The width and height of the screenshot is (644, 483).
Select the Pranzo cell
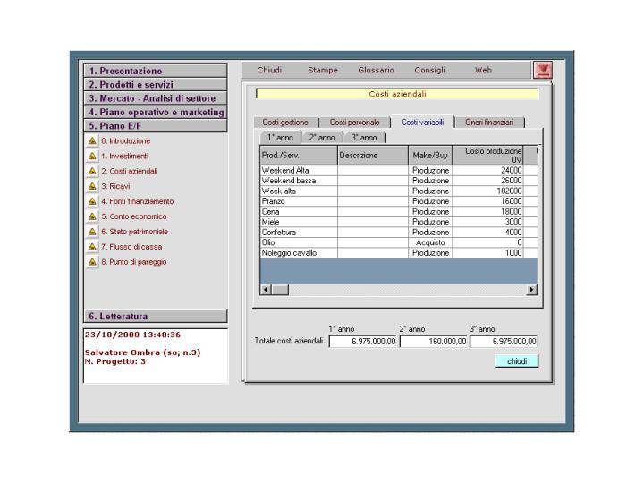coord(299,201)
